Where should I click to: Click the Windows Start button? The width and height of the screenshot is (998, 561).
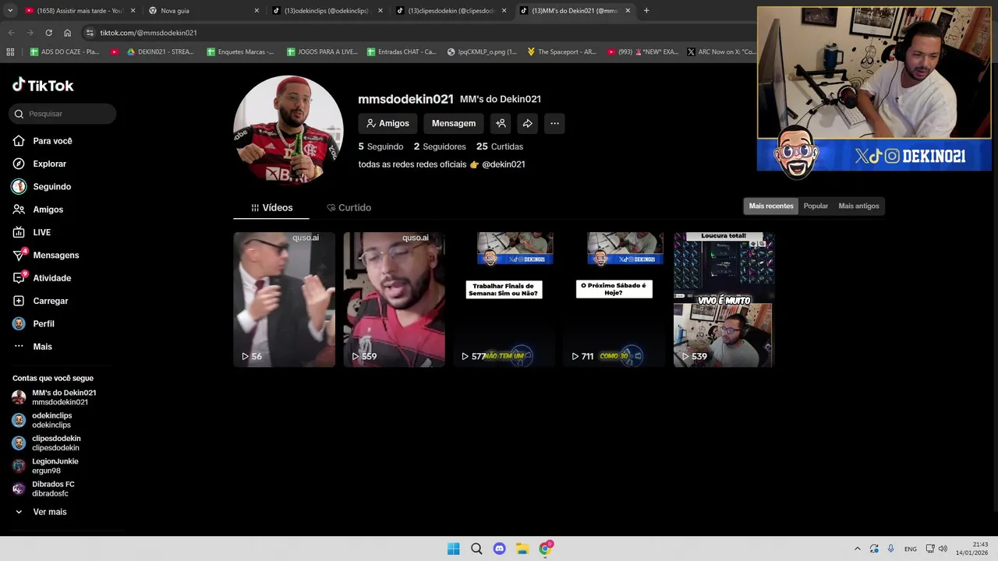click(x=453, y=549)
